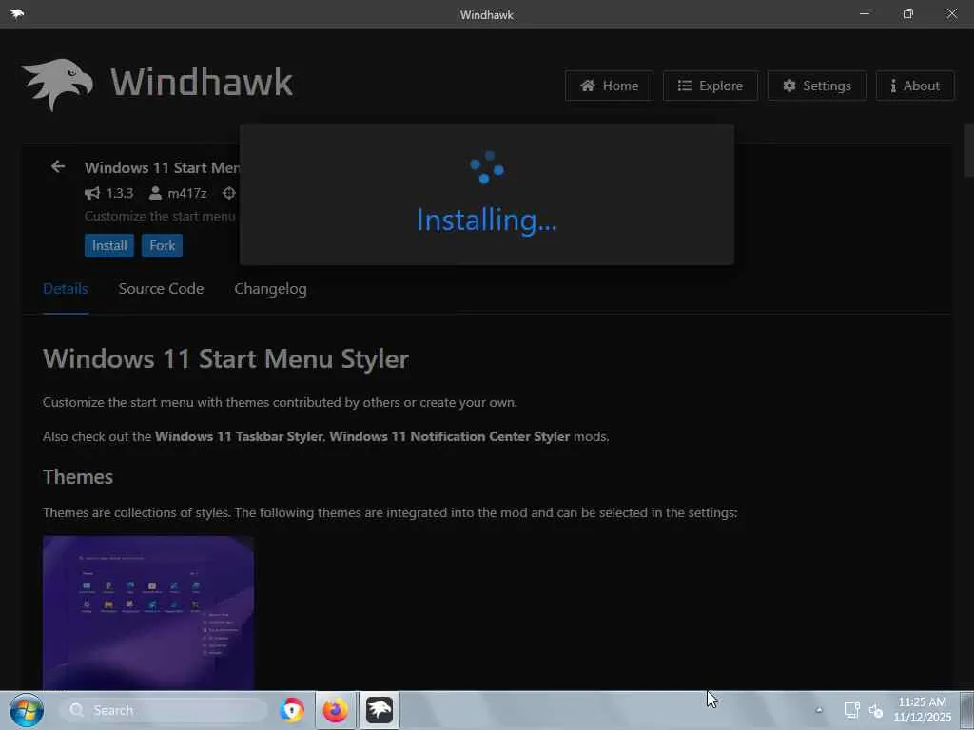
Task: Go back using the left arrow icon
Action: (x=58, y=167)
